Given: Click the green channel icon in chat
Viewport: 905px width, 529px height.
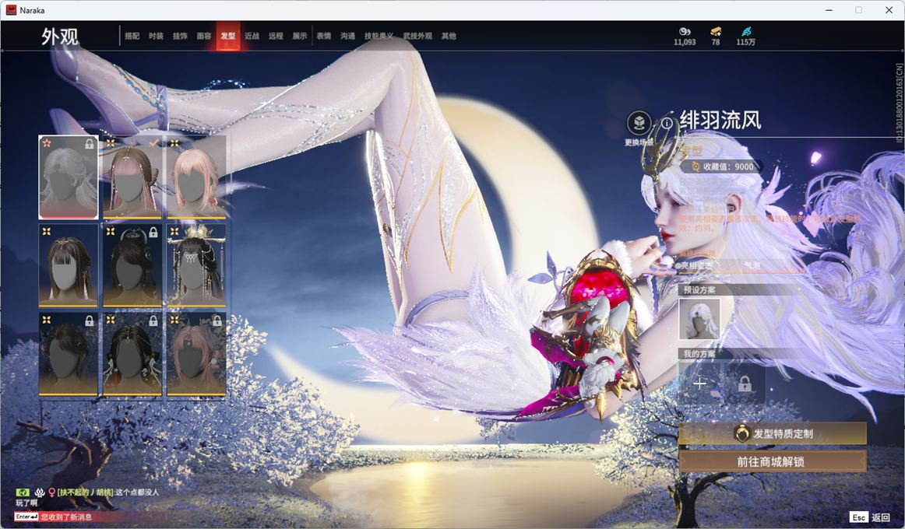Looking at the screenshot, I should coord(23,492).
